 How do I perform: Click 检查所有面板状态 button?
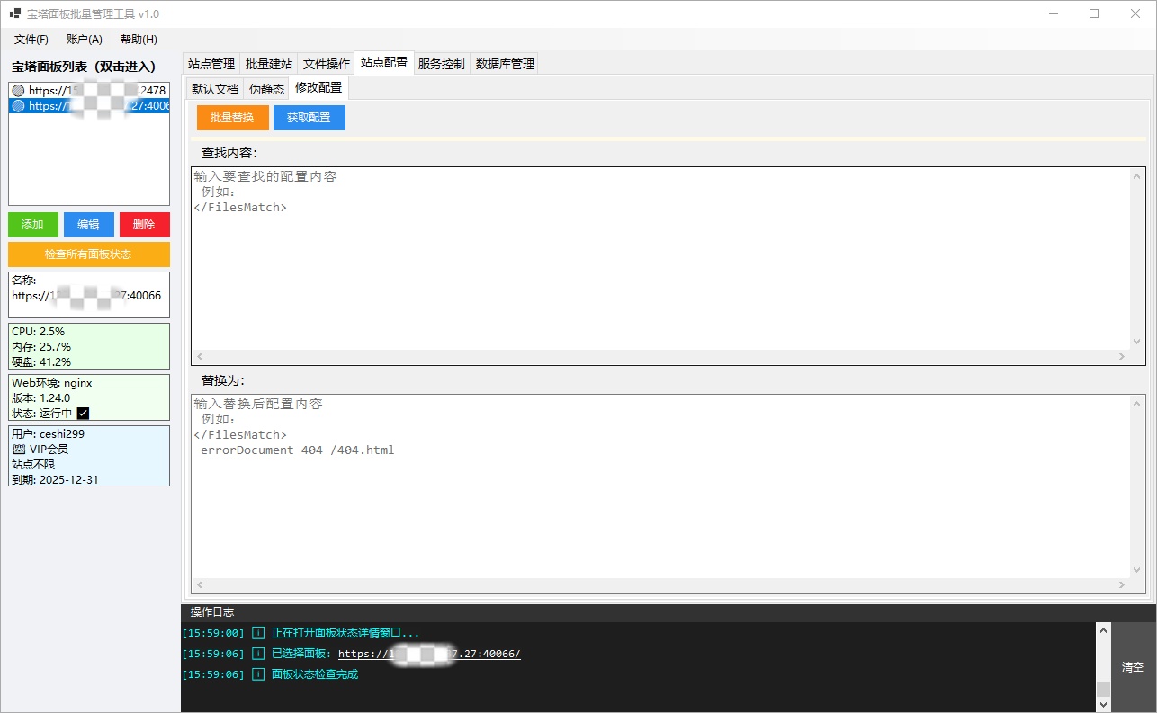(88, 254)
